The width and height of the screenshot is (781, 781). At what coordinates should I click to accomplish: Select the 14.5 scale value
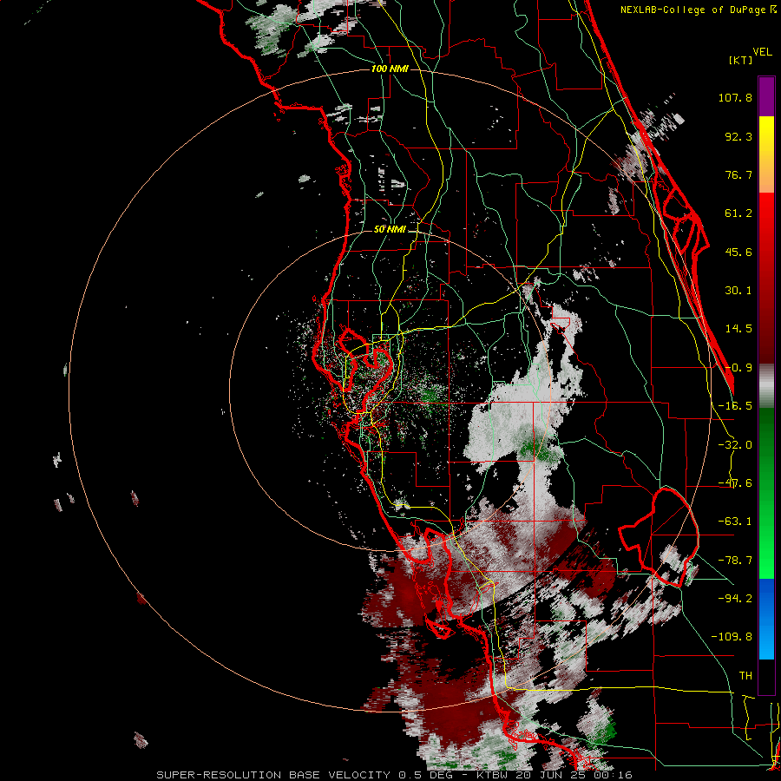738,329
